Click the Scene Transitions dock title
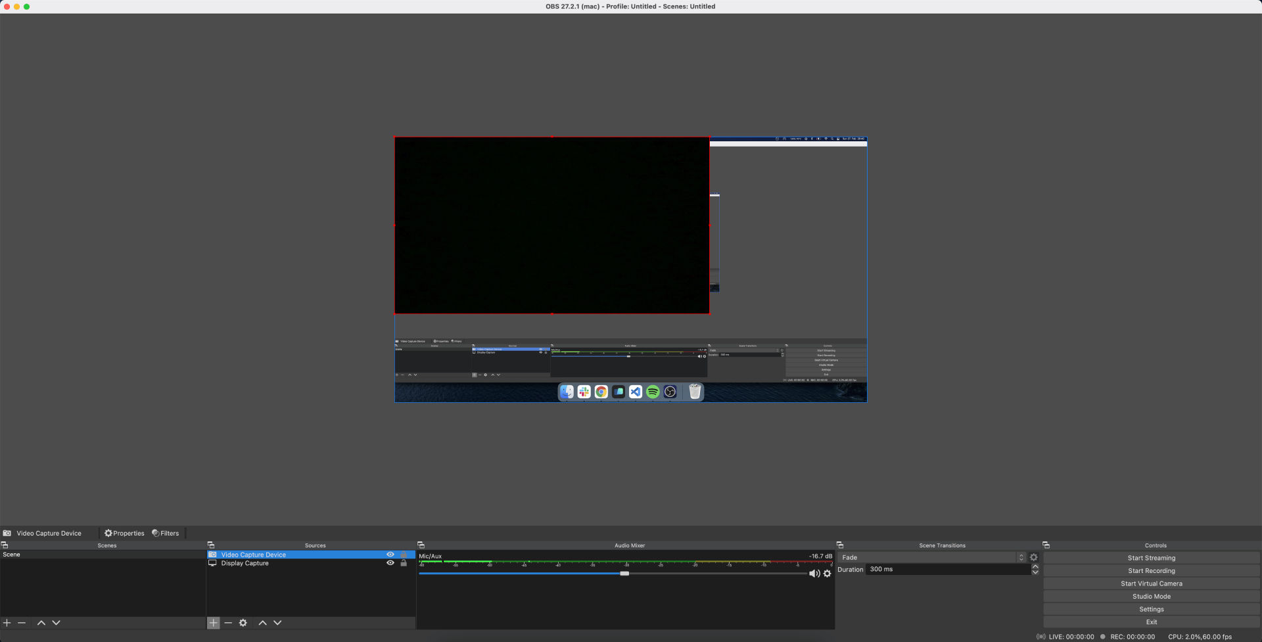This screenshot has height=642, width=1262. (942, 545)
